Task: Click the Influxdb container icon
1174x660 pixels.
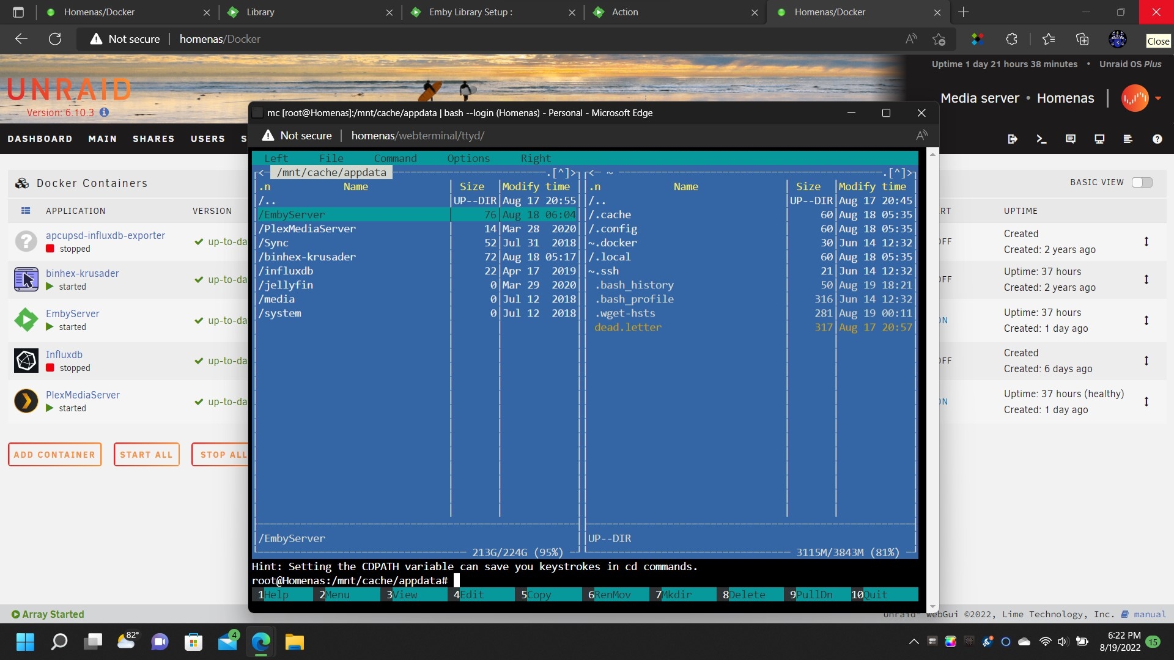Action: tap(26, 361)
